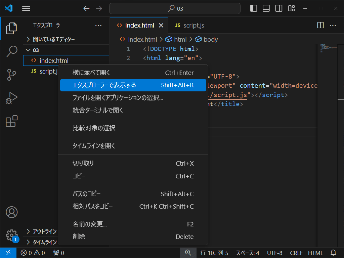Click body element in the breadcrumb
Screen dimensions: 344x258
(207, 40)
